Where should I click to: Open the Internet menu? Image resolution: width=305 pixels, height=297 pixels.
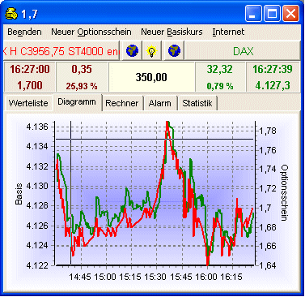[228, 32]
